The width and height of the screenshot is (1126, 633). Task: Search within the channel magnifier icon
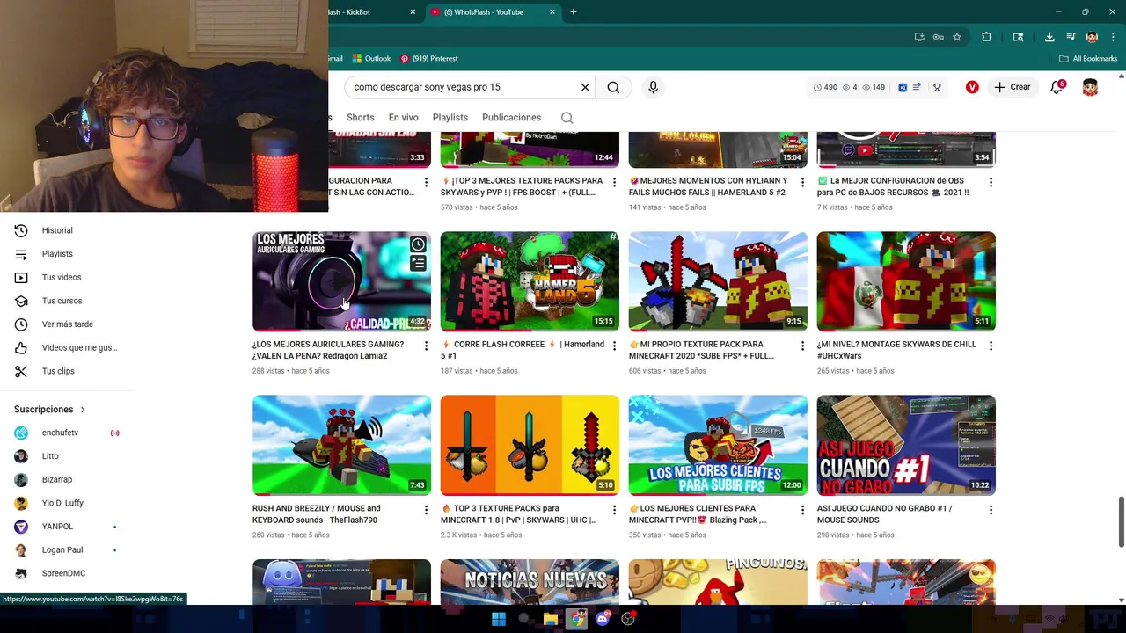tap(567, 118)
